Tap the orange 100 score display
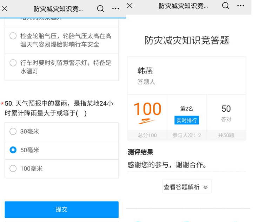The image size is (253, 222). tap(147, 109)
